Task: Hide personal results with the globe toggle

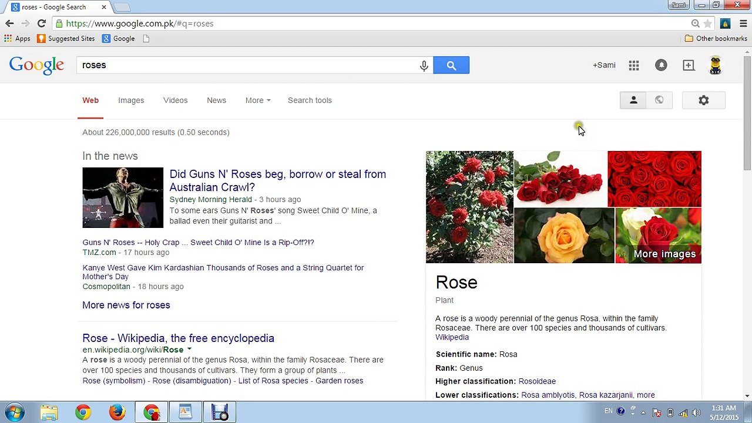Action: click(659, 100)
